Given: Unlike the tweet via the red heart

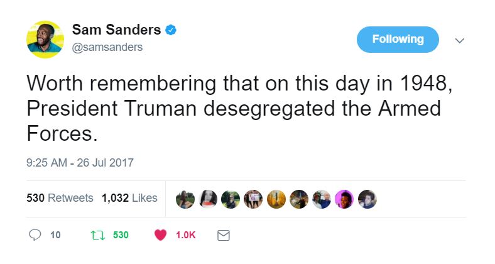Looking at the screenshot, I should [x=160, y=235].
